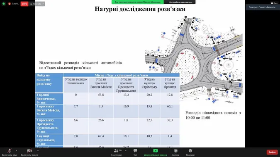Click the table header 'Місце з'їзду з кільцевої розв'язки'
This screenshot has width=280, height=157.
[121, 75]
